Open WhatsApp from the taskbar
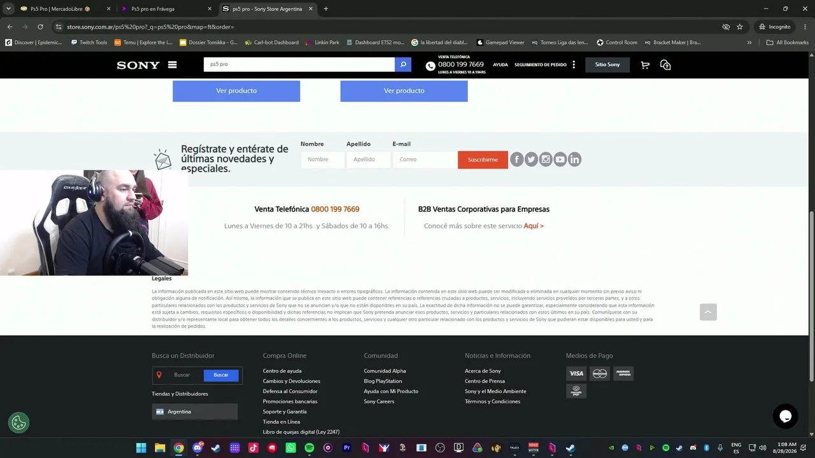815x458 pixels. (x=290, y=448)
